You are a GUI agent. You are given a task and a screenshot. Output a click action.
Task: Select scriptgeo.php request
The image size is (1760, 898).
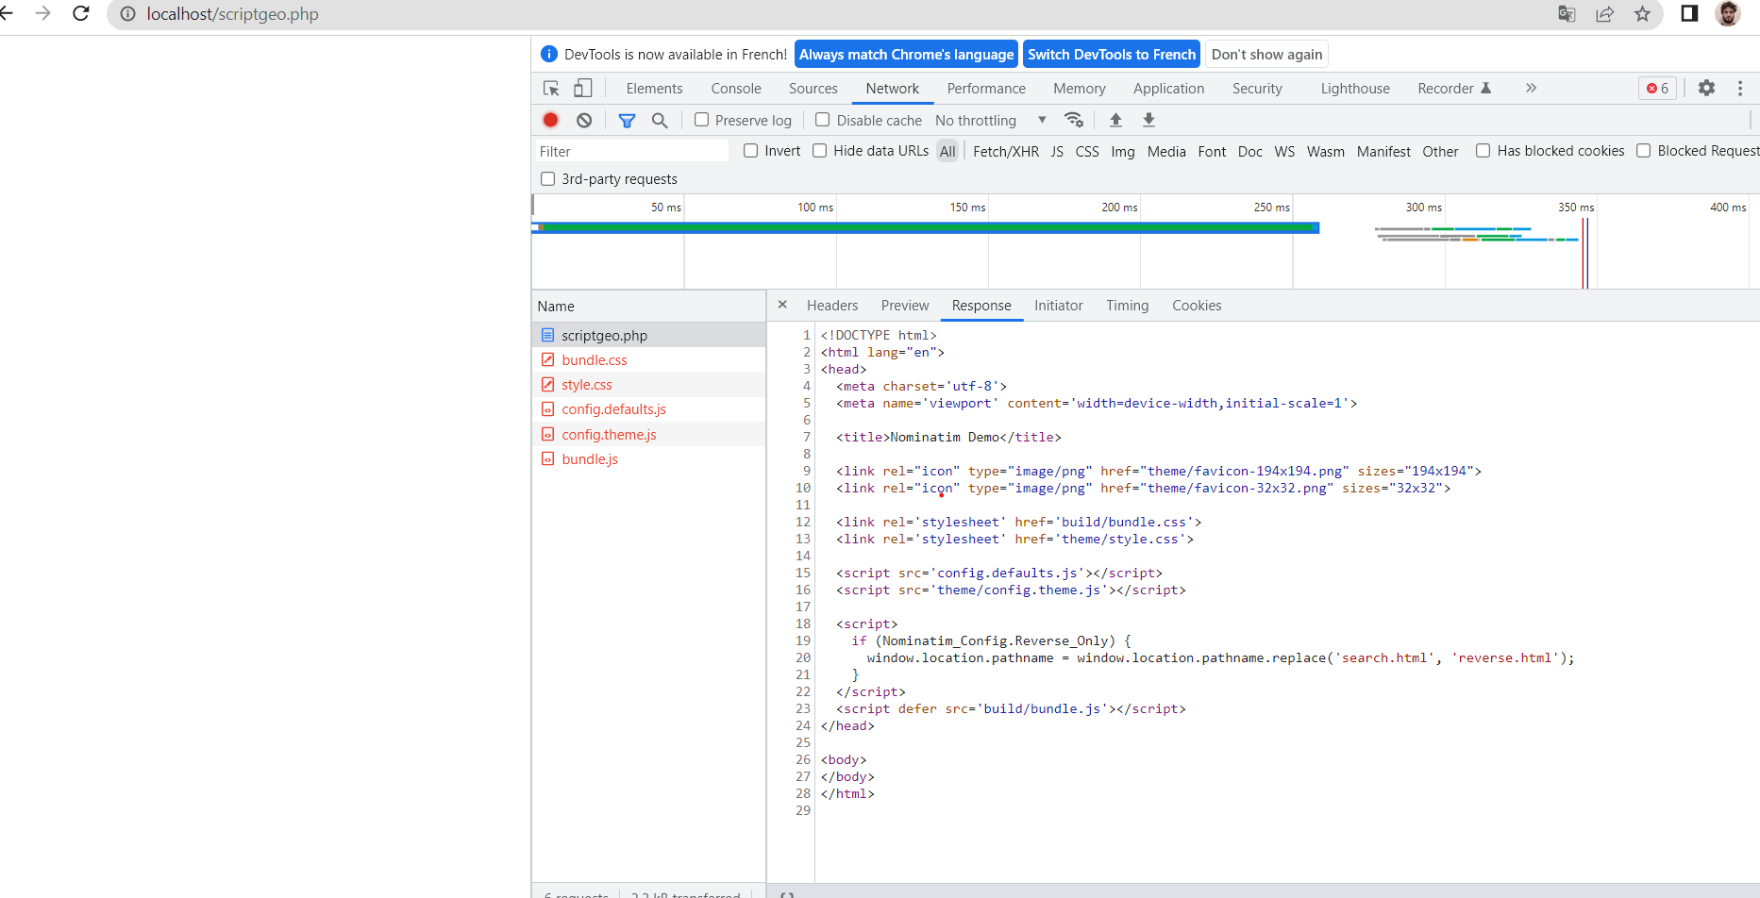(648, 335)
